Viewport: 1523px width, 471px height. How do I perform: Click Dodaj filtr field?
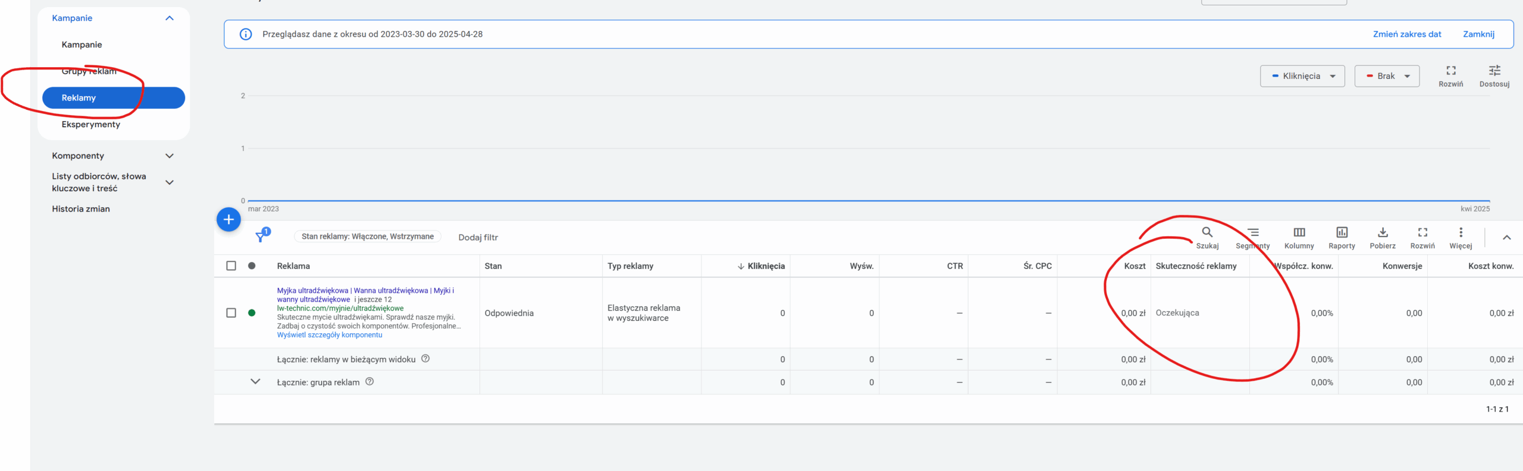pyautogui.click(x=478, y=237)
